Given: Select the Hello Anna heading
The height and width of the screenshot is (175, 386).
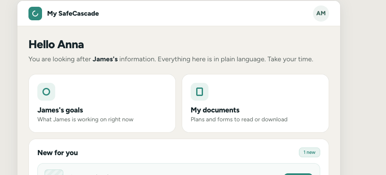Looking at the screenshot, I should click(x=56, y=45).
